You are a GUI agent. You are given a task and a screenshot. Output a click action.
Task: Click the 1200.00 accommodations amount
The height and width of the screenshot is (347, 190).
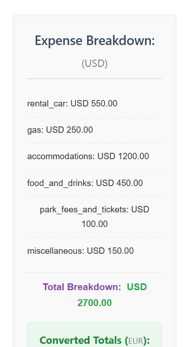134,156
